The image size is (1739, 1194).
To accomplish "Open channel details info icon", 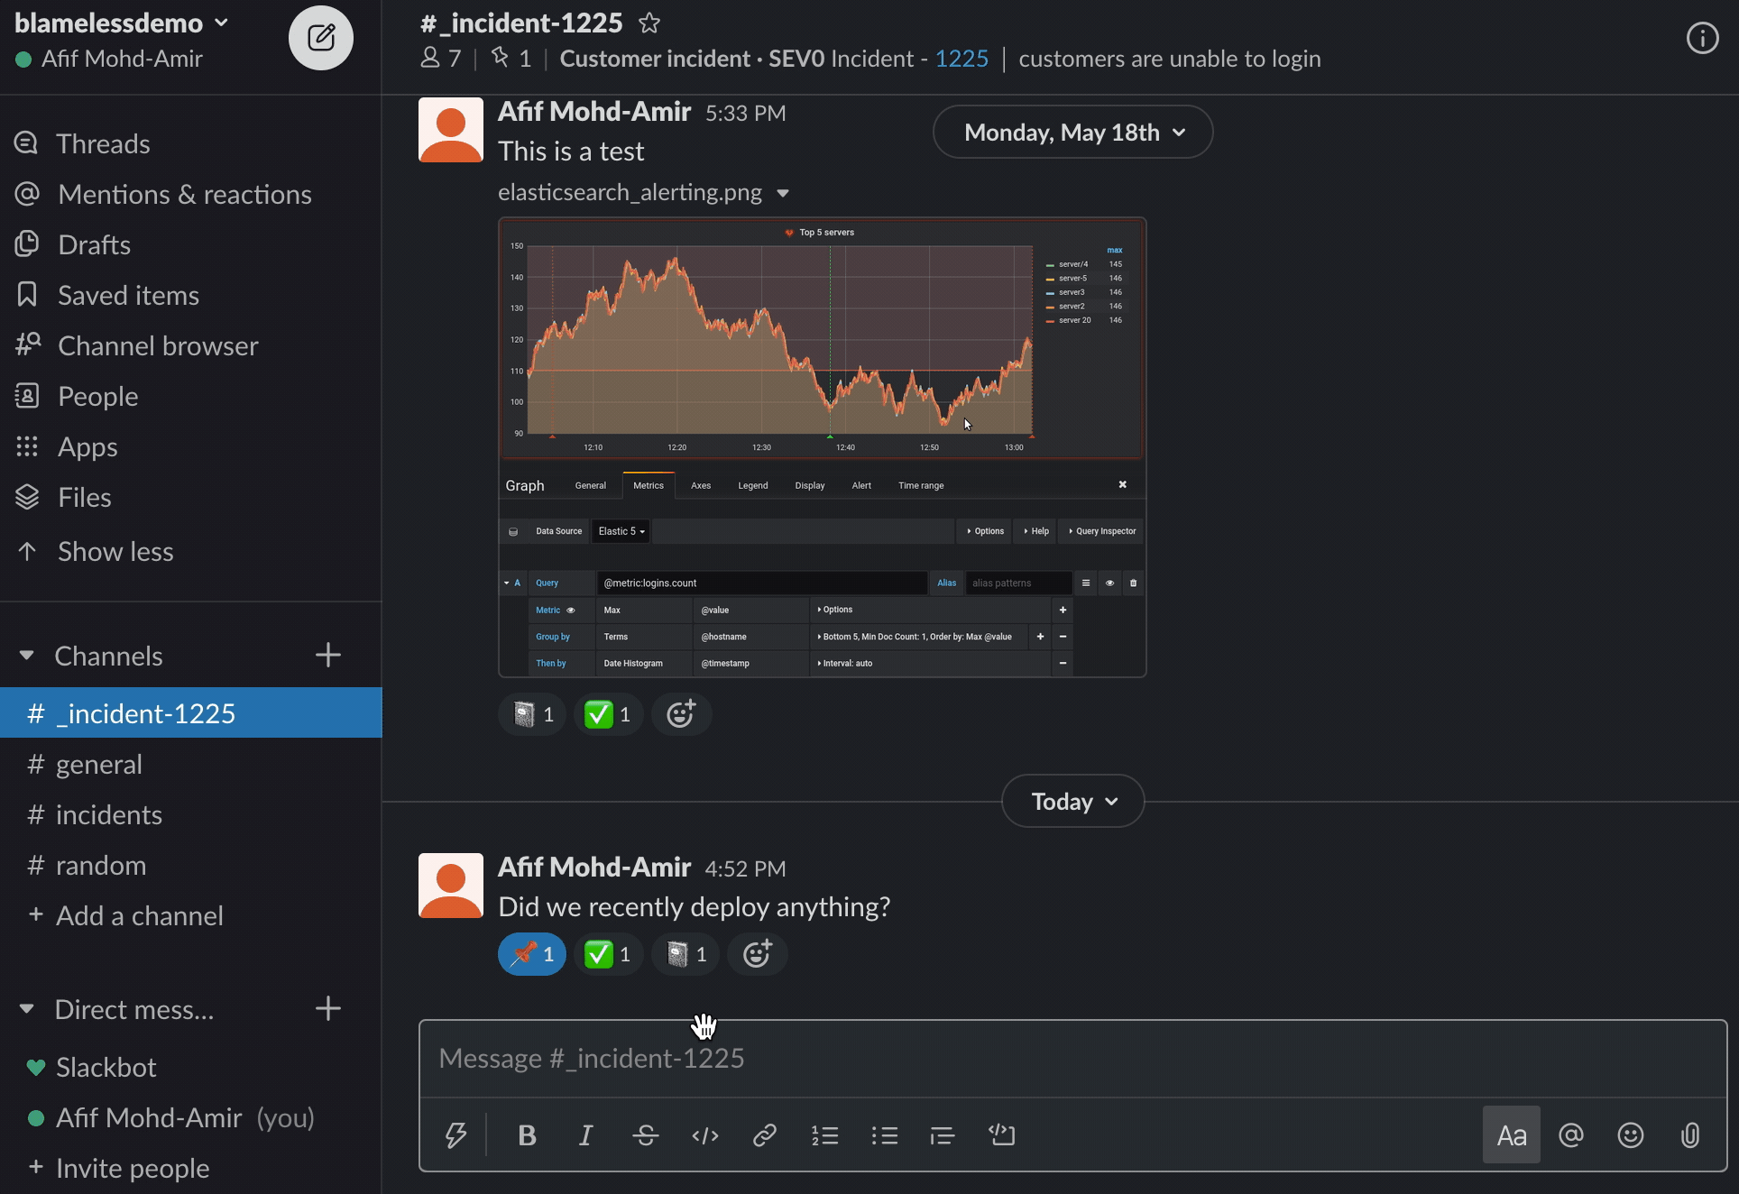I will [x=1702, y=39].
